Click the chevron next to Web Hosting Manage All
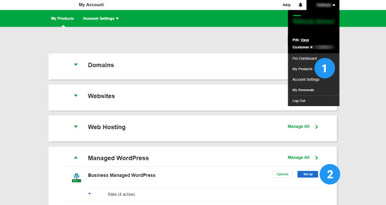The height and width of the screenshot is (205, 386). pos(317,127)
